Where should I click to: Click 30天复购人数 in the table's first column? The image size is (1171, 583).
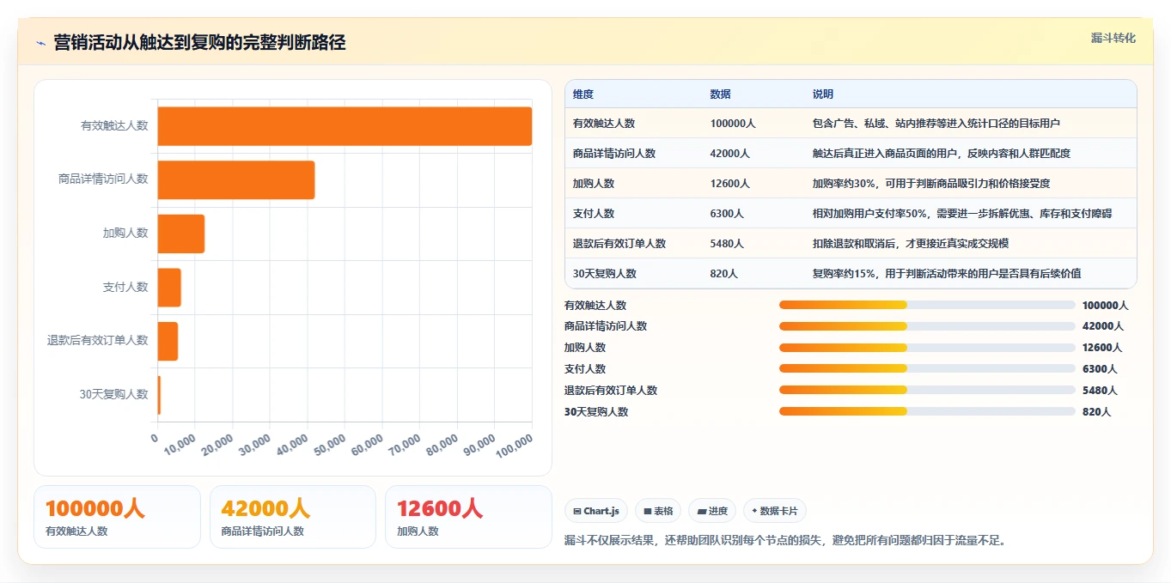[x=605, y=274]
